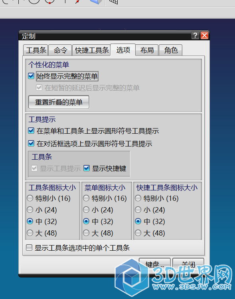Enable 显示工具条选项中的单个工具条 checkbox
This screenshot has width=235, height=299.
pyautogui.click(x=29, y=248)
